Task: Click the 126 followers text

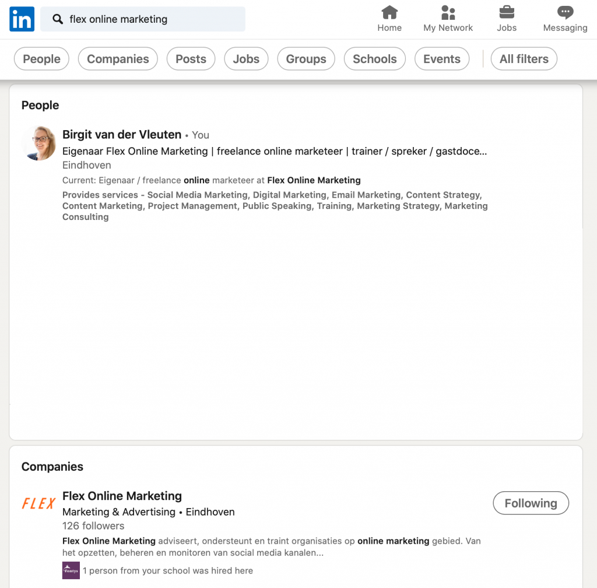Action: tap(93, 526)
